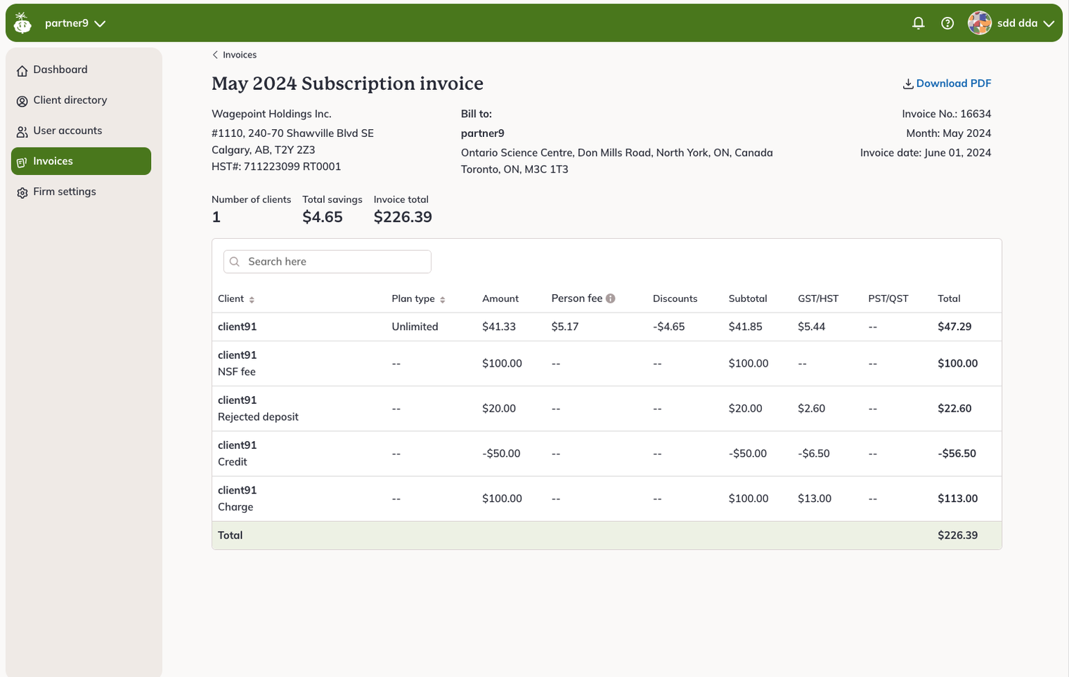
Task: Click the Invoices document icon
Action: [x=22, y=162]
